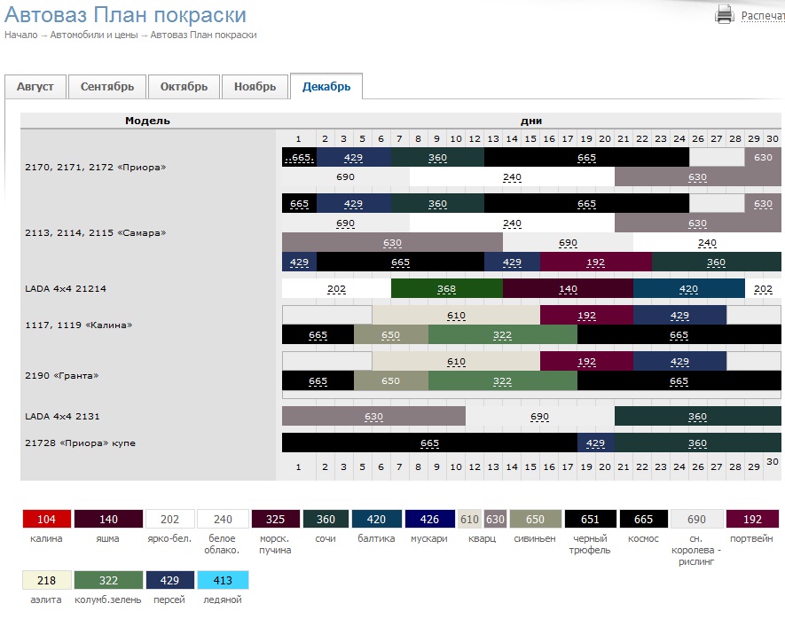Viewport: 785px width, 619px height.
Task: Click the 192 bar in the Самара row
Action: (596, 262)
